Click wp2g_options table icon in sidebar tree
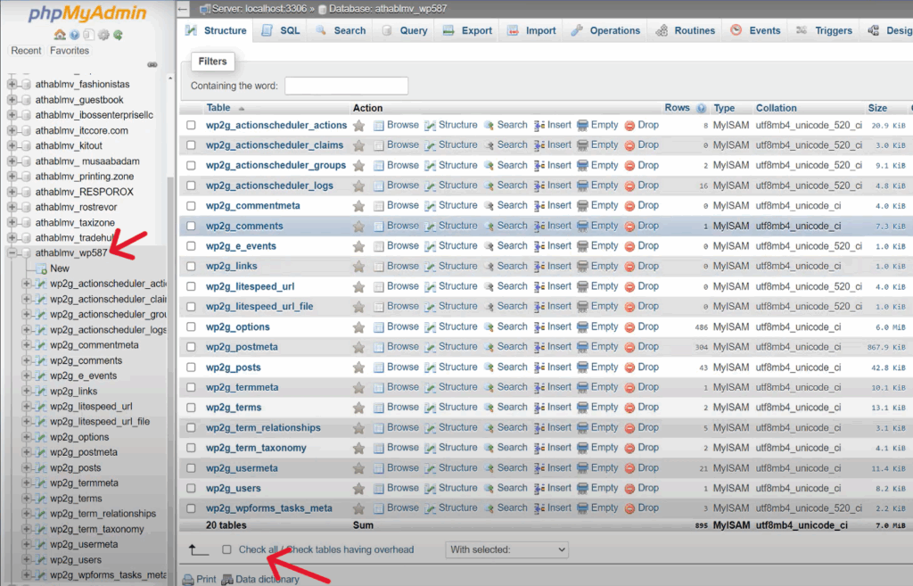This screenshot has width=913, height=586. pyautogui.click(x=41, y=437)
